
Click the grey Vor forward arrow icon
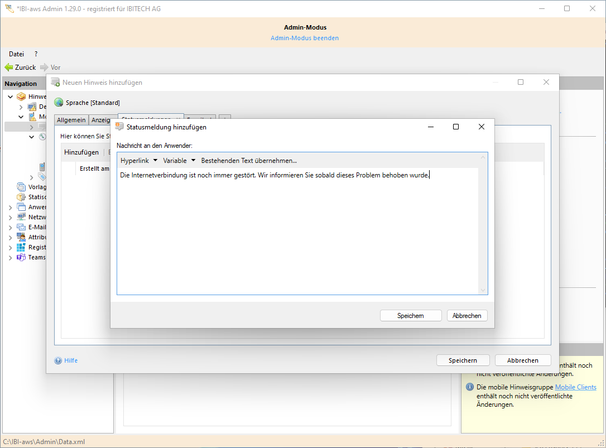[44, 68]
